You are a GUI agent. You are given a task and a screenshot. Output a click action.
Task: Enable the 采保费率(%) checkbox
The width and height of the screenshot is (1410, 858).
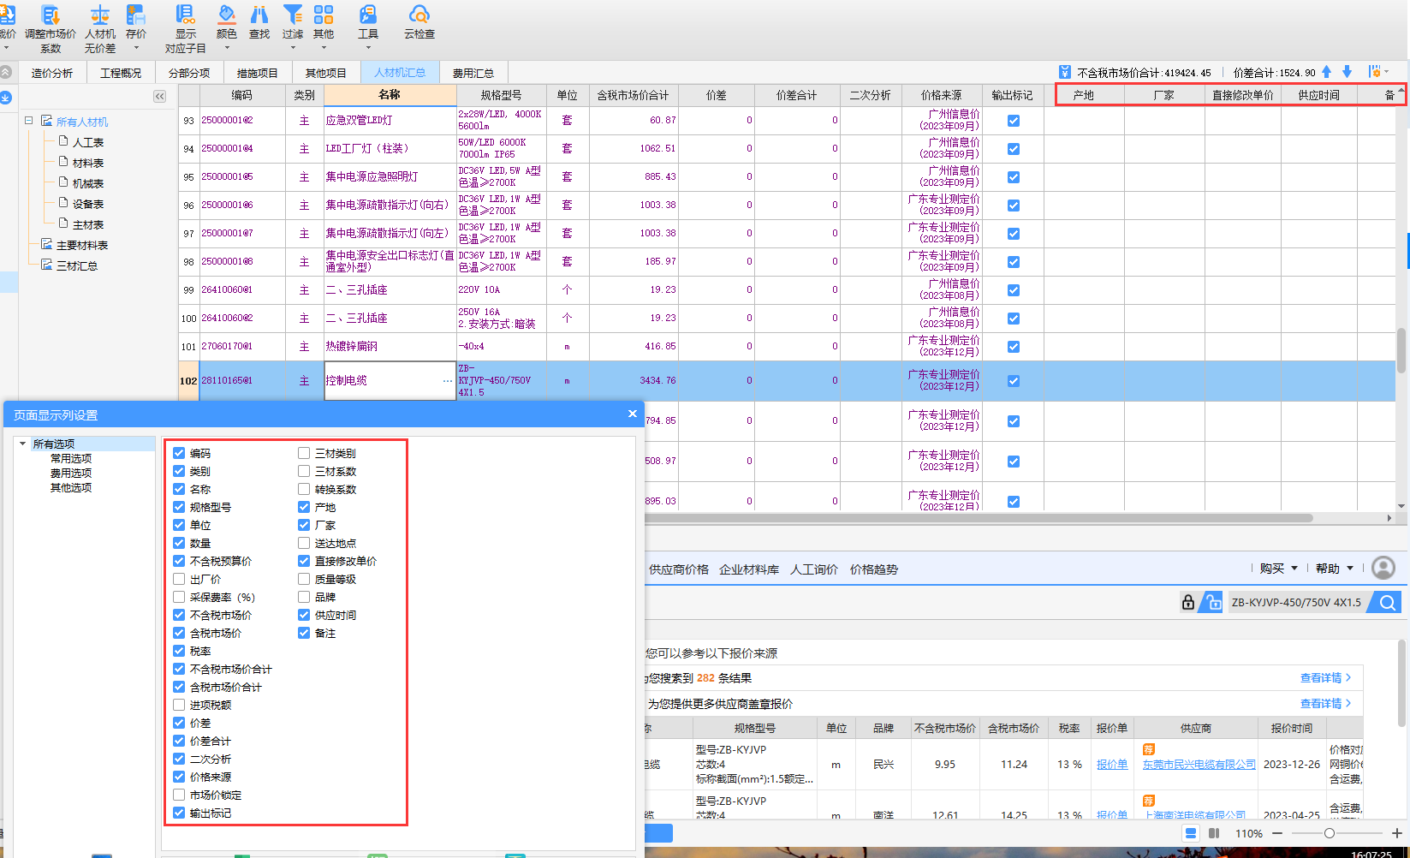(x=179, y=597)
